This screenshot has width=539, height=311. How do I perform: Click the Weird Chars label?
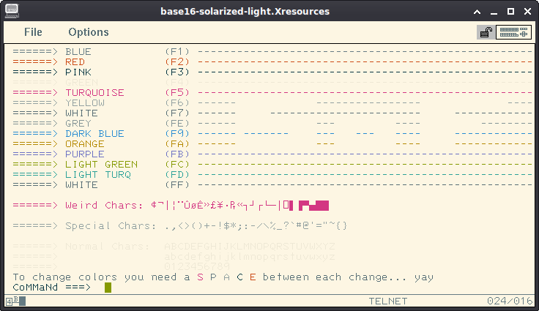click(x=104, y=206)
